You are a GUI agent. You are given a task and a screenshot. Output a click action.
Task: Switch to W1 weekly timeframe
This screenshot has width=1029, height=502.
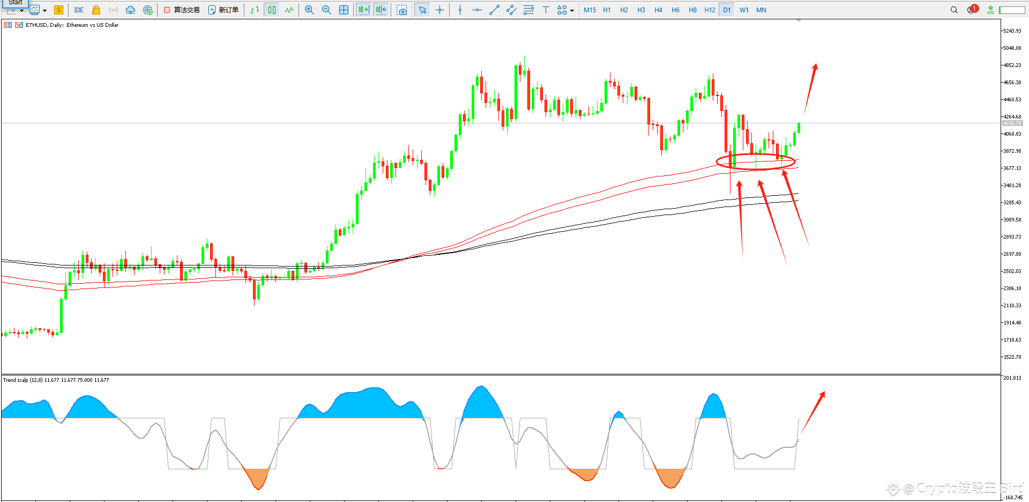(x=744, y=10)
